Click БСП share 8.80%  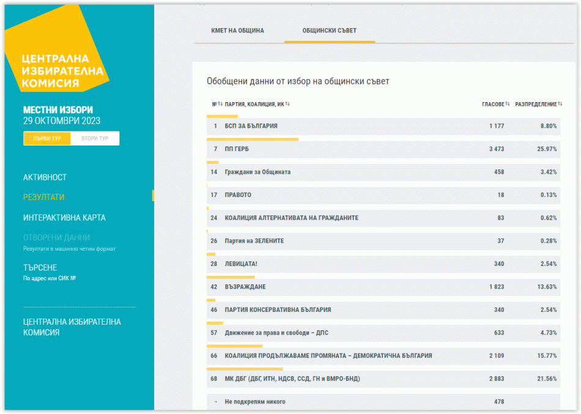(x=549, y=126)
